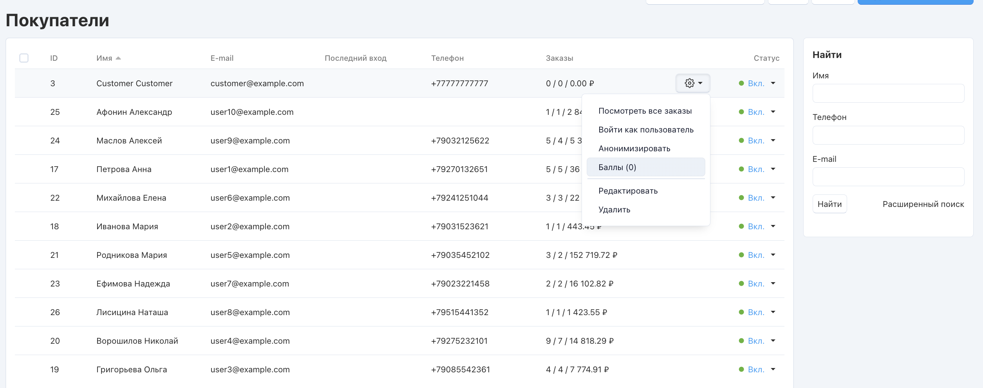Open status dropdown for Customer Customer

(x=773, y=83)
